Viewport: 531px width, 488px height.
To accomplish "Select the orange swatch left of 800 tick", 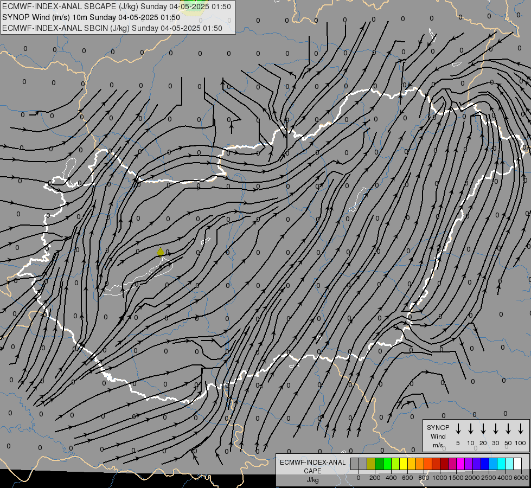I will point(420,464).
